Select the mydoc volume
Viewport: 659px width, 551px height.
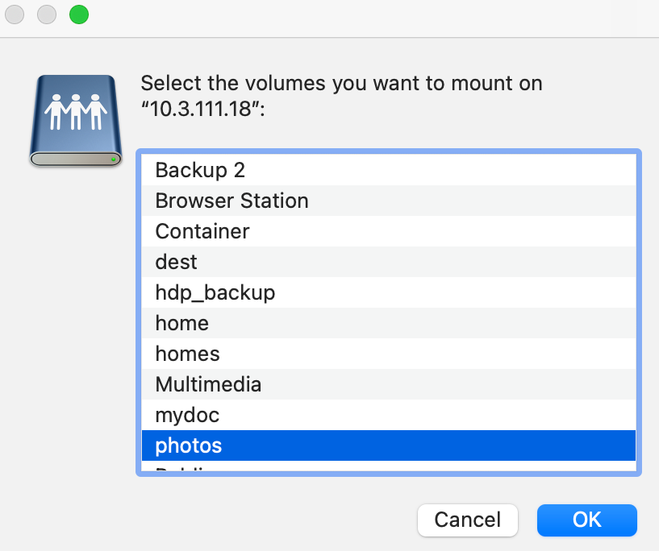click(x=187, y=415)
